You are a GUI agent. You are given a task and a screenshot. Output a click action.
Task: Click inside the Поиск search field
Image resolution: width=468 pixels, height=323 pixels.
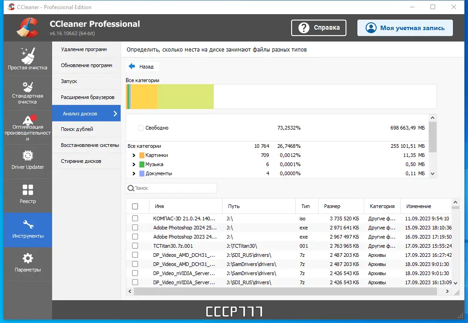click(171, 188)
